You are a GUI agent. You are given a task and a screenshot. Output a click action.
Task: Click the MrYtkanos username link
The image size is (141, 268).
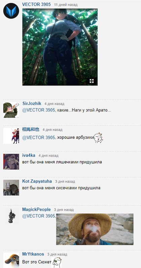[33, 254]
